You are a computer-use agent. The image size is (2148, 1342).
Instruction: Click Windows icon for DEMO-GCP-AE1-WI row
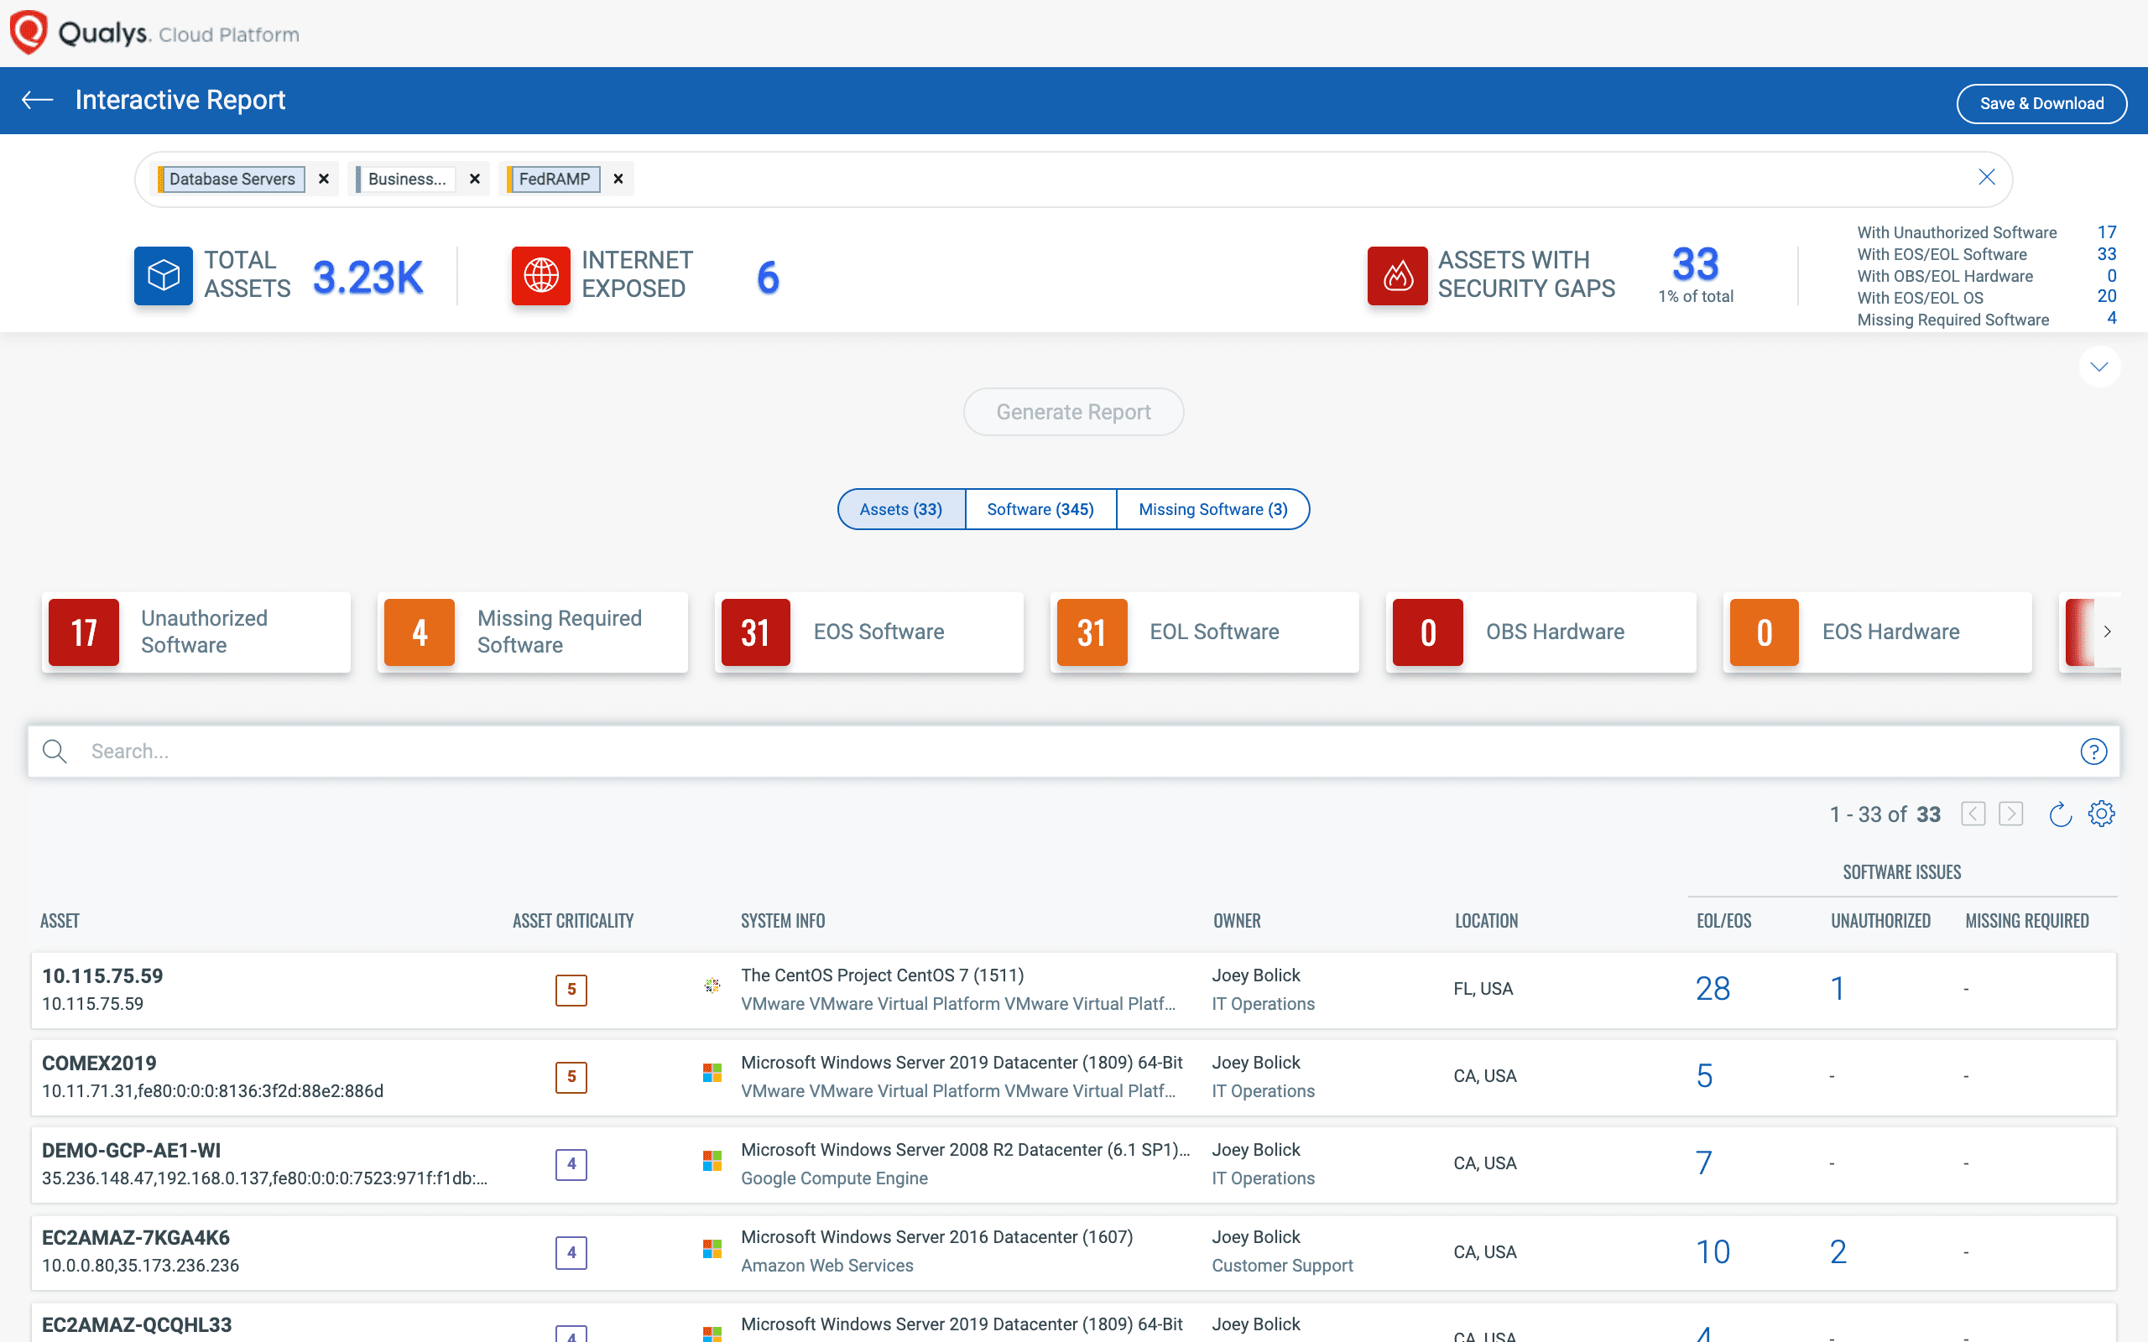(x=712, y=1161)
